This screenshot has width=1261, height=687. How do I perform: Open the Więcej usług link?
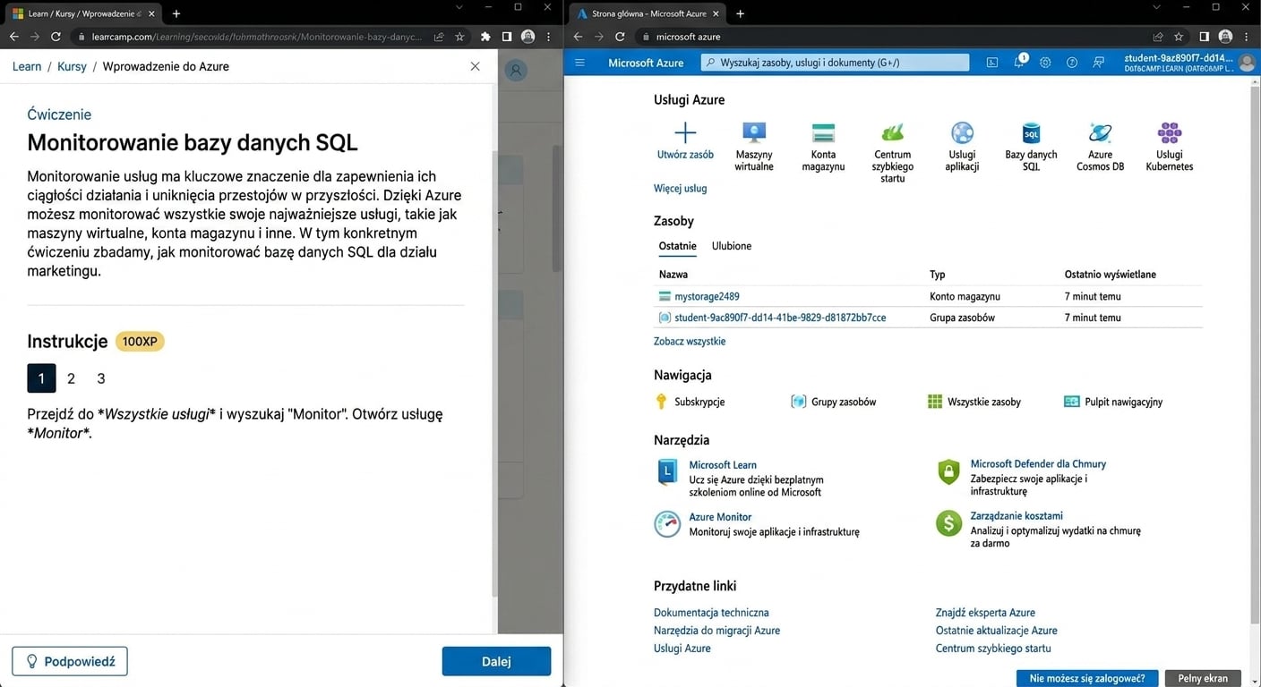pos(680,189)
